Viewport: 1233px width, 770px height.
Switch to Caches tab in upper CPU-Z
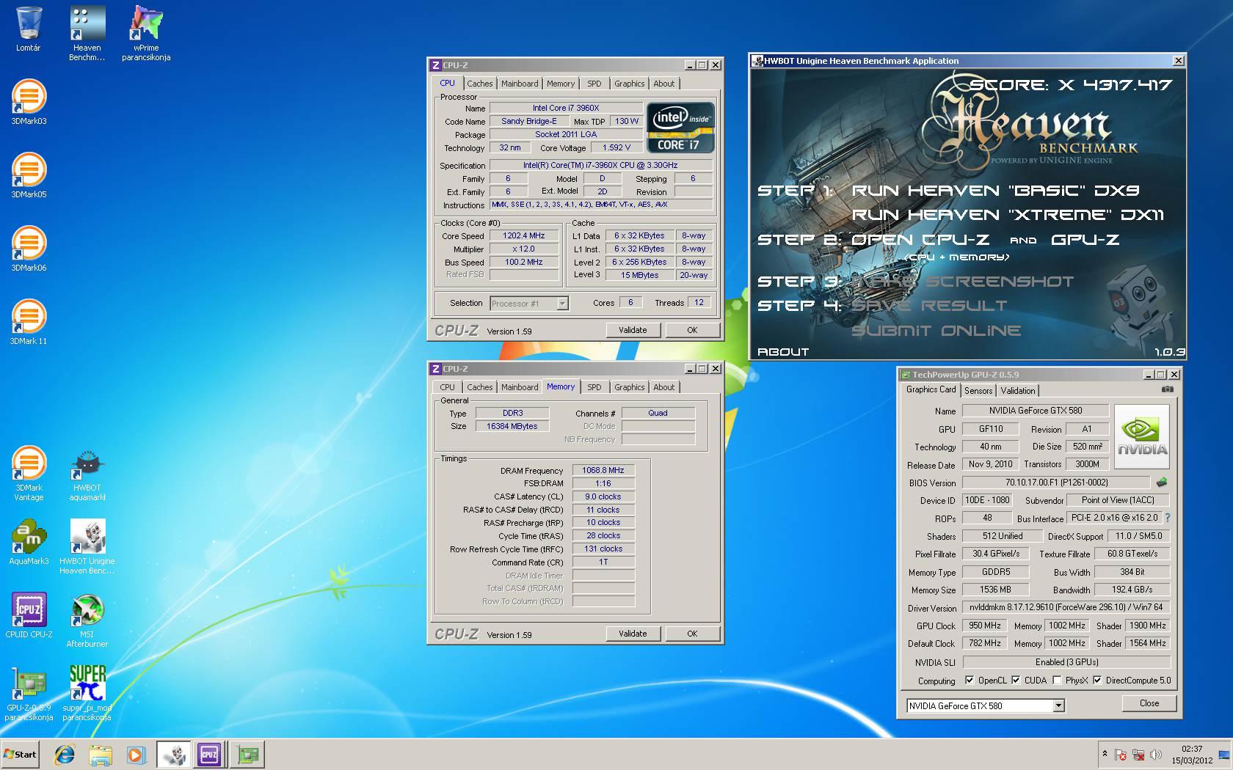point(480,84)
